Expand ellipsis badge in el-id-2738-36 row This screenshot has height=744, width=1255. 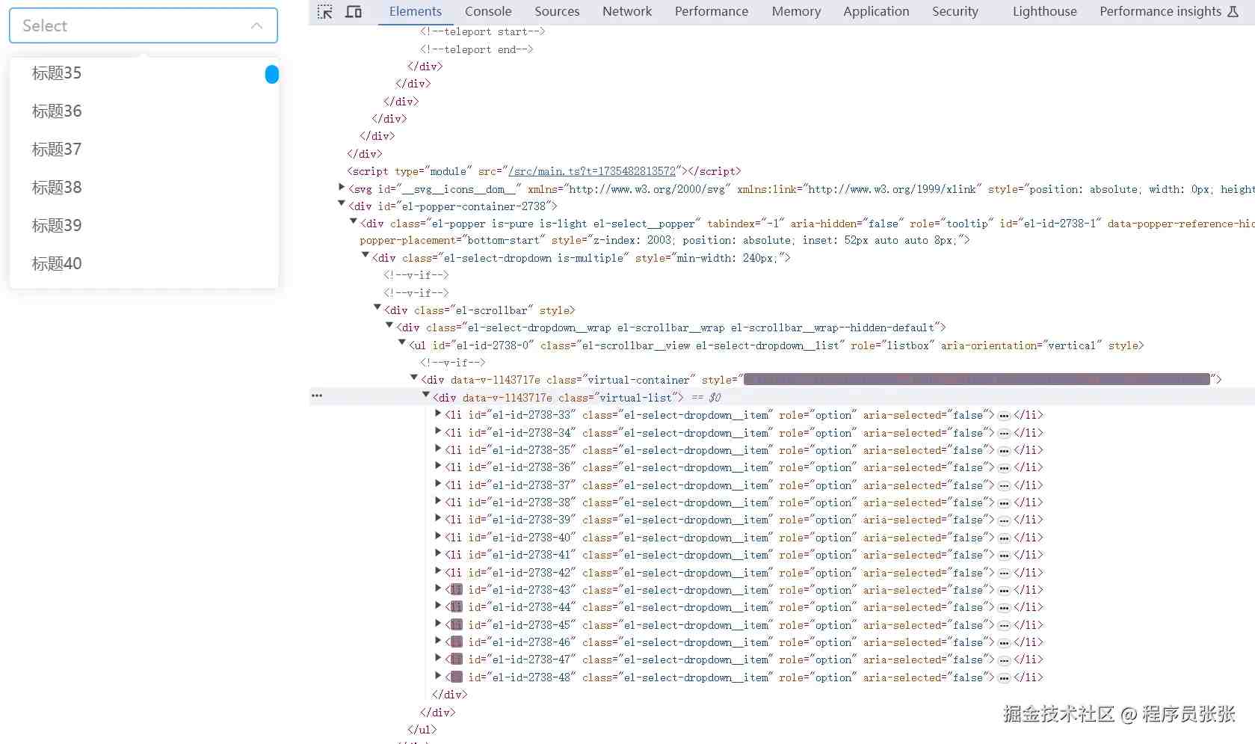[x=1004, y=468]
